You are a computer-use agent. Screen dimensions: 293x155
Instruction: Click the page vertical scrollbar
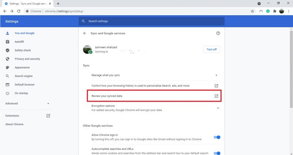291,69
